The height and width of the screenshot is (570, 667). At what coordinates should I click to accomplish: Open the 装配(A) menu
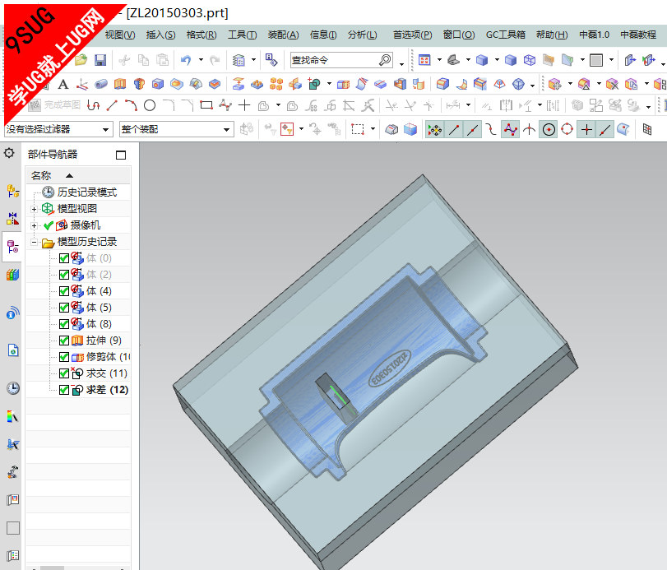283,35
